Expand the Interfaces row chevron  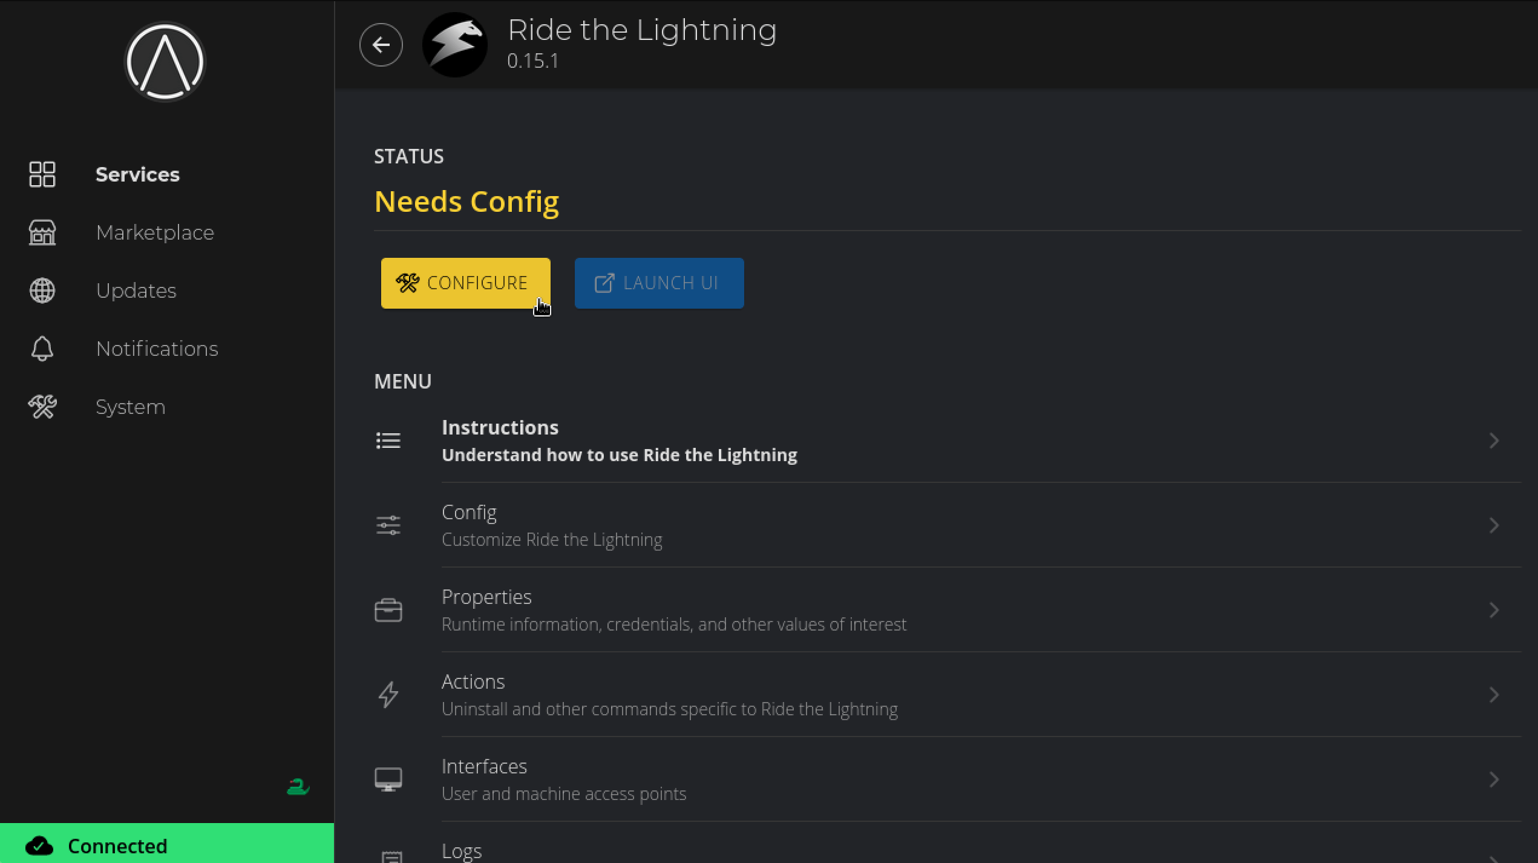(1495, 779)
